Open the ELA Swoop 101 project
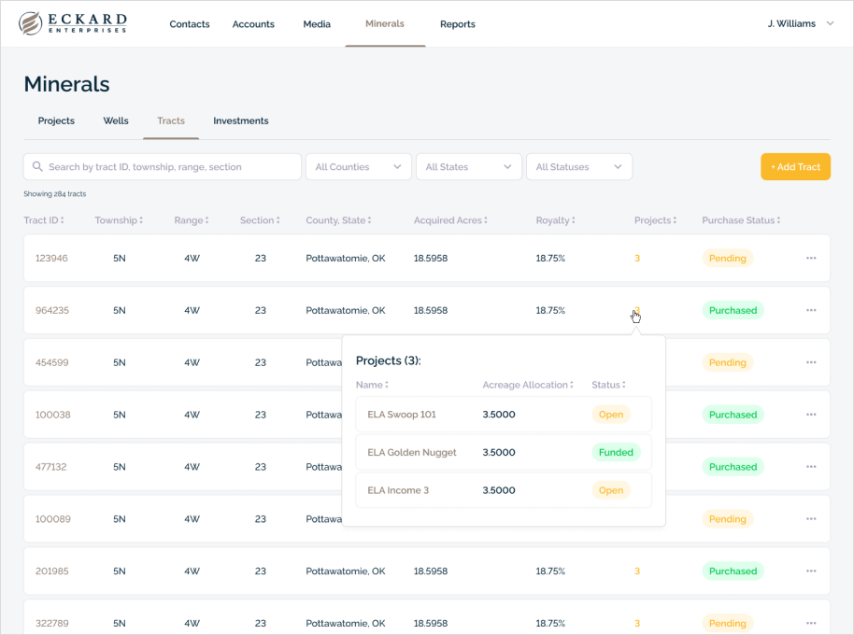854x635 pixels. click(402, 415)
